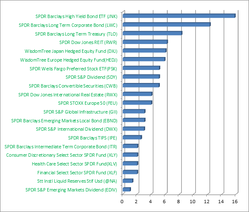Select the axis value 10

click(x=193, y=202)
